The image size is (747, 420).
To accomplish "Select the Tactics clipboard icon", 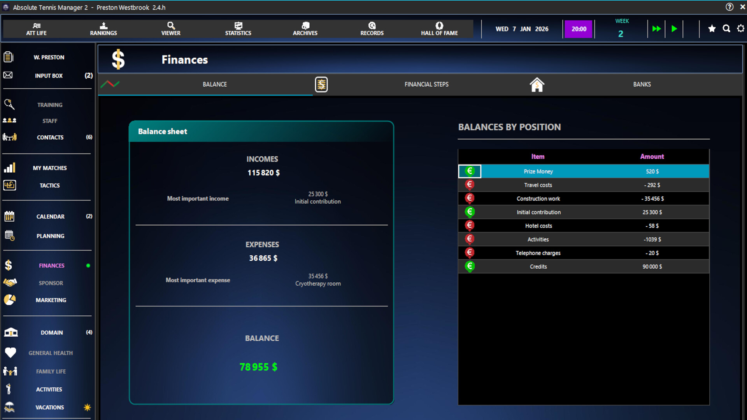I will point(9,185).
